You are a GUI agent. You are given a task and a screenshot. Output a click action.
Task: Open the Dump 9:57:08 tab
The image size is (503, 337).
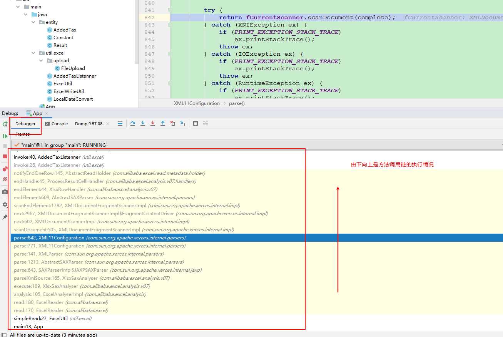89,124
